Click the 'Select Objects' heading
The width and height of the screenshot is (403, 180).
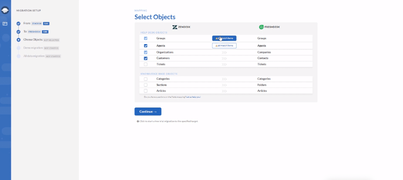(x=155, y=17)
